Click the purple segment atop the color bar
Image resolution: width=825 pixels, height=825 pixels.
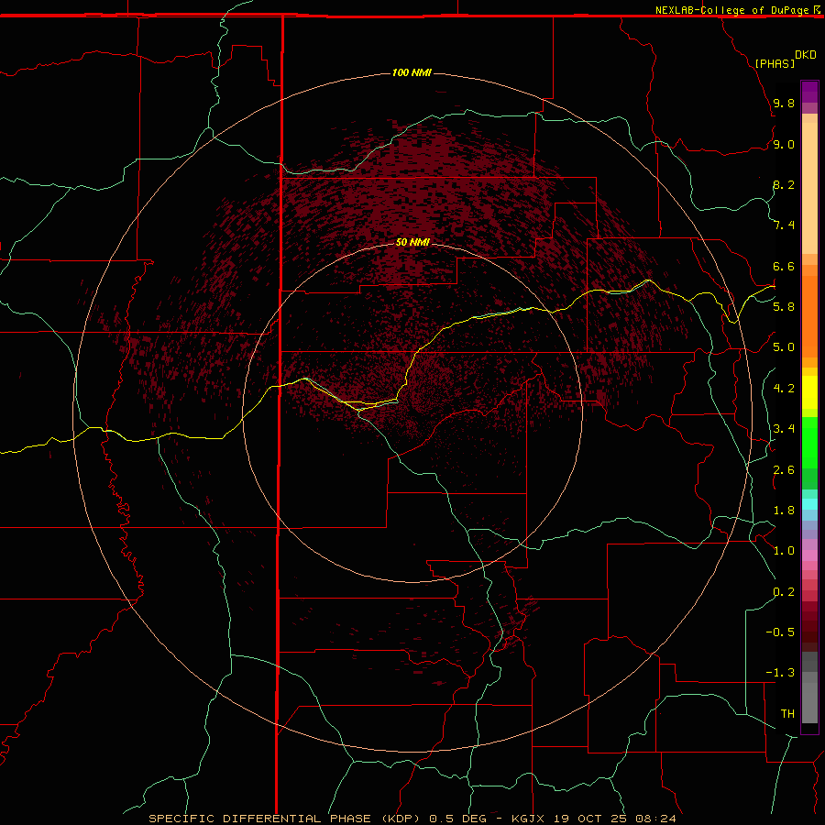[809, 92]
